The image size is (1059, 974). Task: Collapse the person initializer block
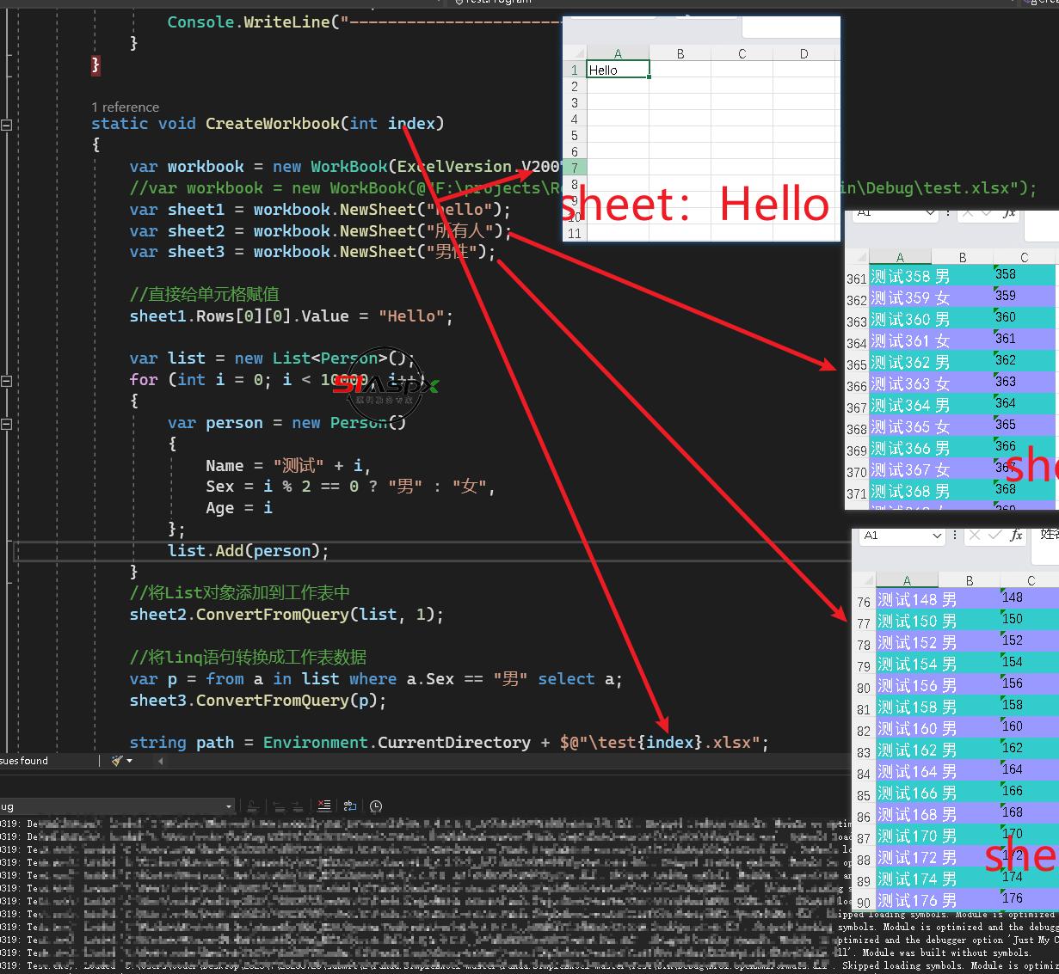click(x=7, y=424)
